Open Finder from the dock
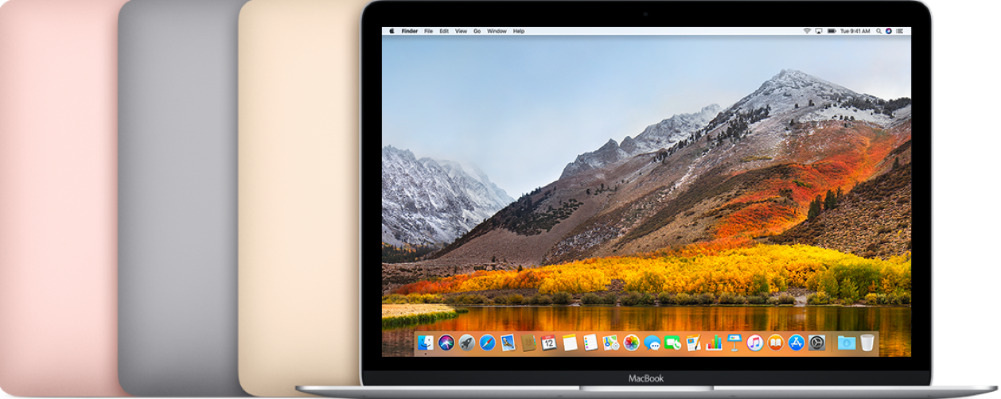Image resolution: width=1001 pixels, height=399 pixels. pos(426,343)
